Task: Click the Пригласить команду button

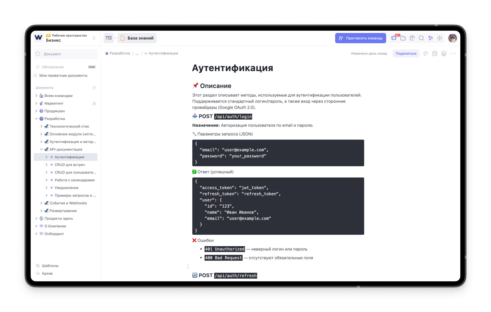Action: click(360, 38)
